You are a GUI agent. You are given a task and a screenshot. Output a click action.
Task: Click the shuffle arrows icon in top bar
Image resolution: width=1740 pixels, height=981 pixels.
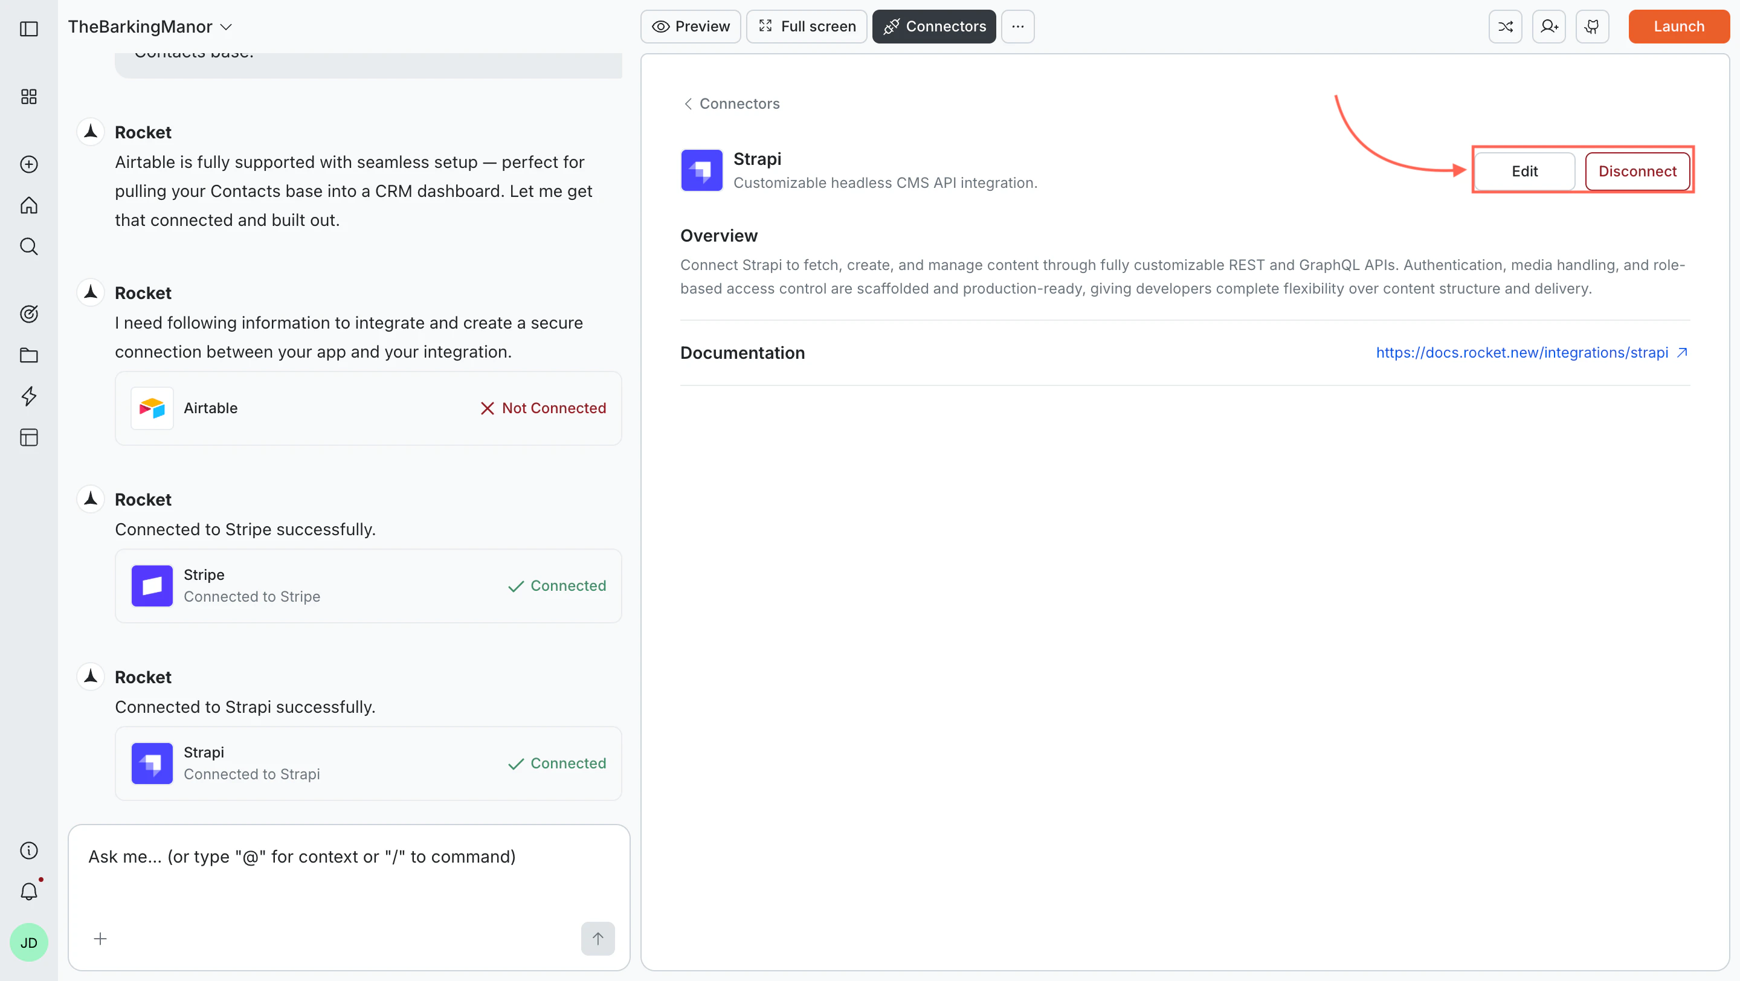1505,27
